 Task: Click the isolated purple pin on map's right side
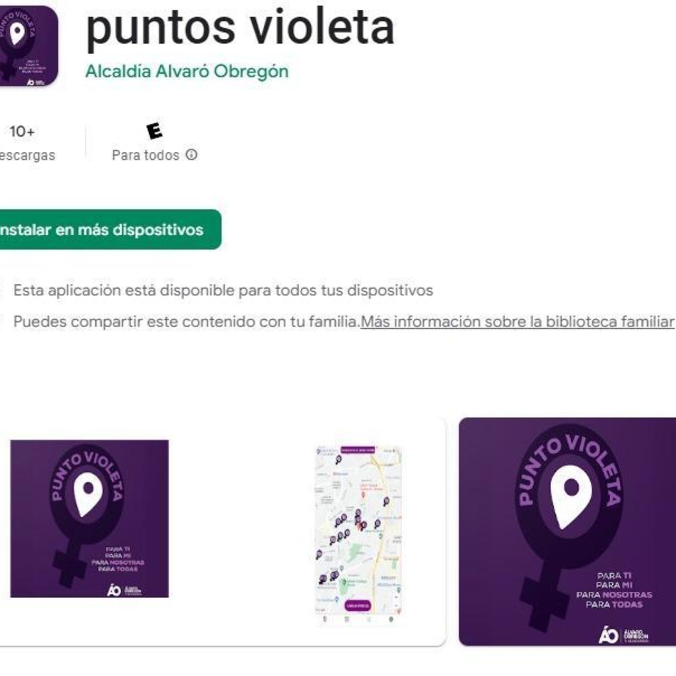click(386, 501)
